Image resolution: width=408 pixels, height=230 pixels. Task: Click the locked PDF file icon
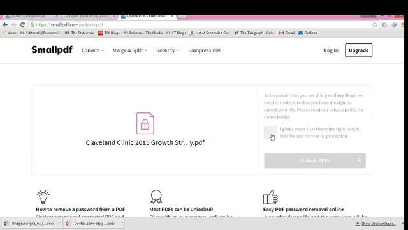click(x=145, y=123)
